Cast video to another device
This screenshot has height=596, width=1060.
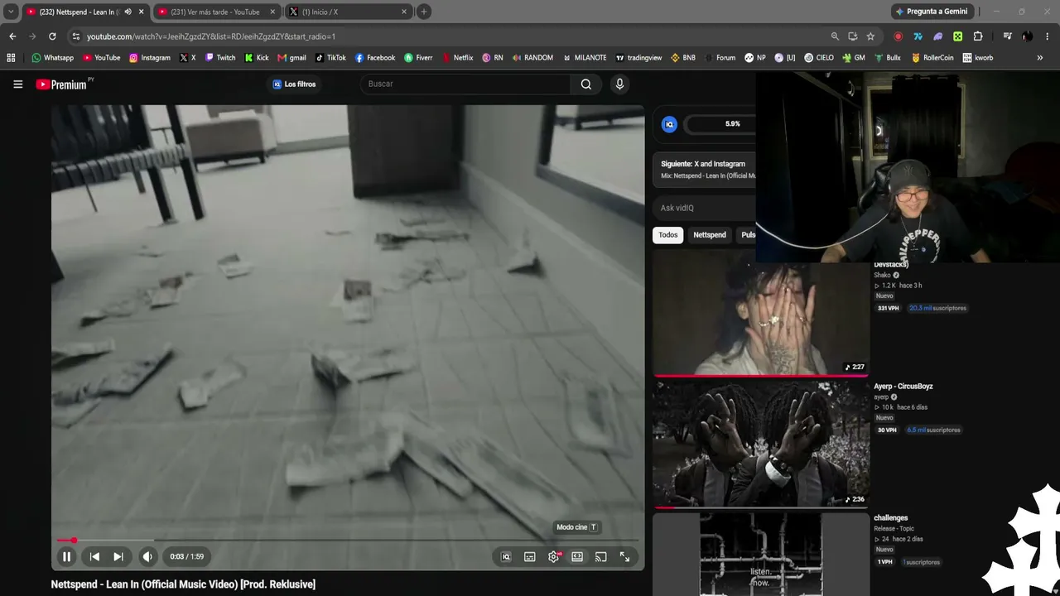[x=601, y=557]
